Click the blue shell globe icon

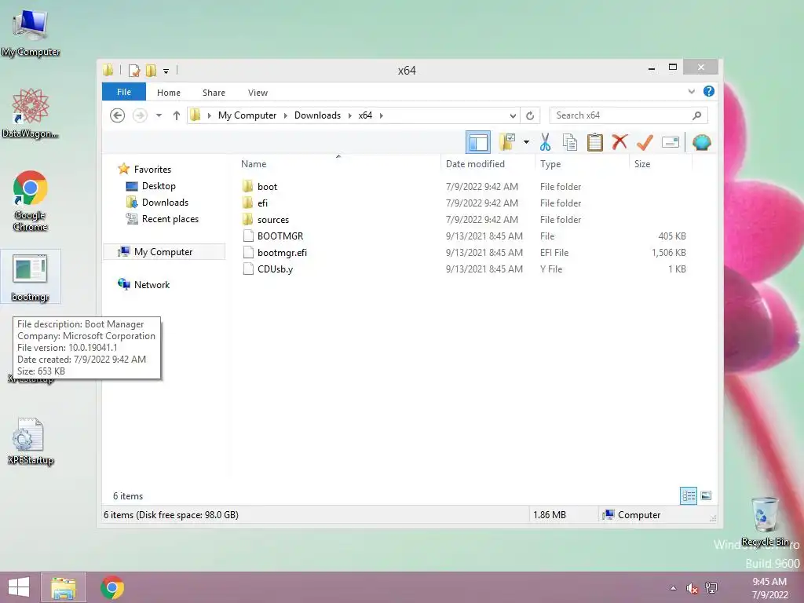tap(701, 142)
